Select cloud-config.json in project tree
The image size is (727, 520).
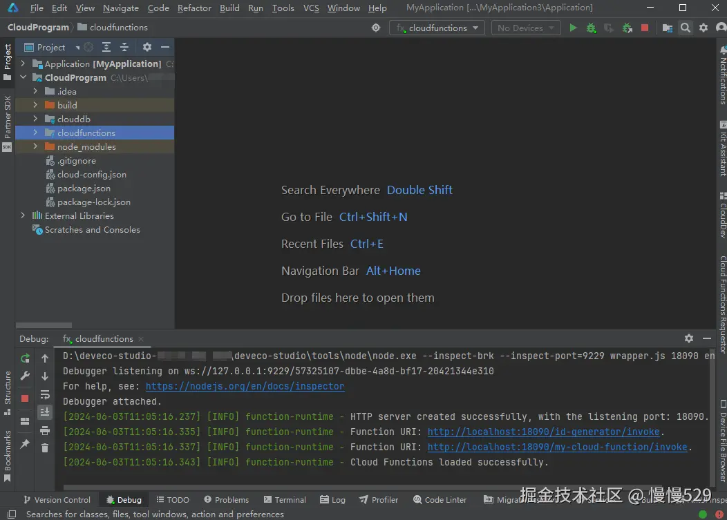[x=92, y=175]
